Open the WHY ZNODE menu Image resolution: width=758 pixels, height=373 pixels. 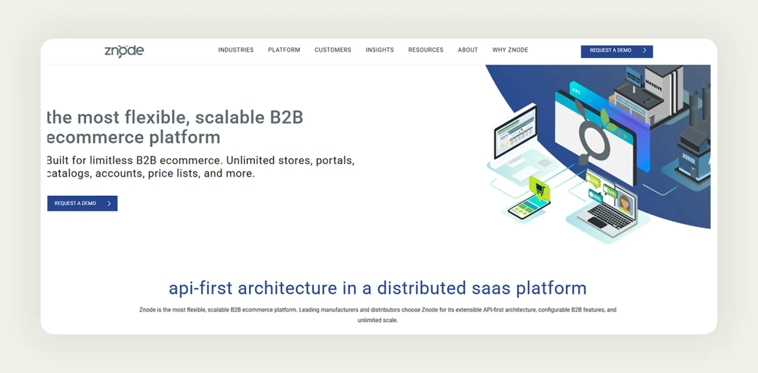(510, 50)
